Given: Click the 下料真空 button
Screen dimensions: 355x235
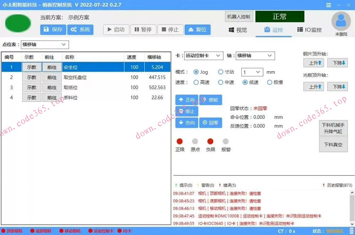Looking at the screenshot, I should pos(333,144).
